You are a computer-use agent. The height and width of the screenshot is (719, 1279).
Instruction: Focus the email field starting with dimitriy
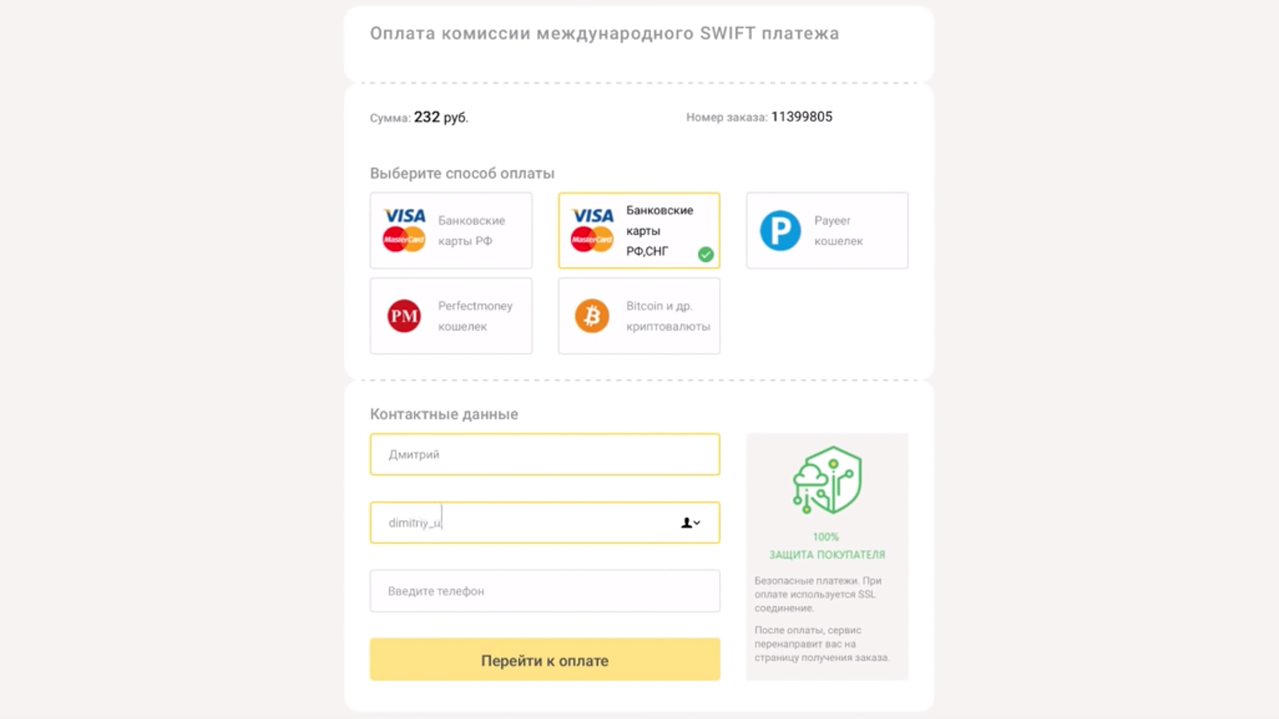click(x=545, y=523)
